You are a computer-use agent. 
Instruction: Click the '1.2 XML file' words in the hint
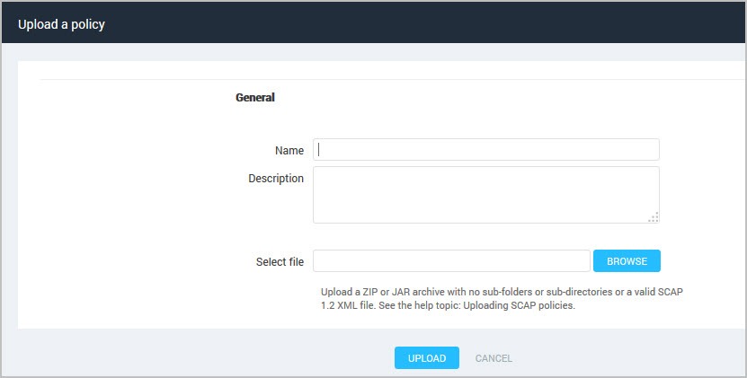click(348, 305)
